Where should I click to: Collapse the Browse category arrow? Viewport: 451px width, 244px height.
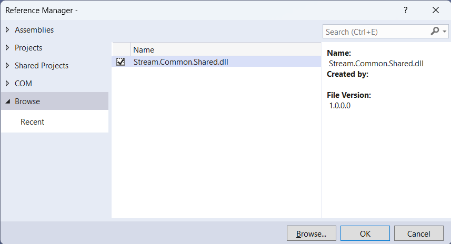pyautogui.click(x=7, y=101)
